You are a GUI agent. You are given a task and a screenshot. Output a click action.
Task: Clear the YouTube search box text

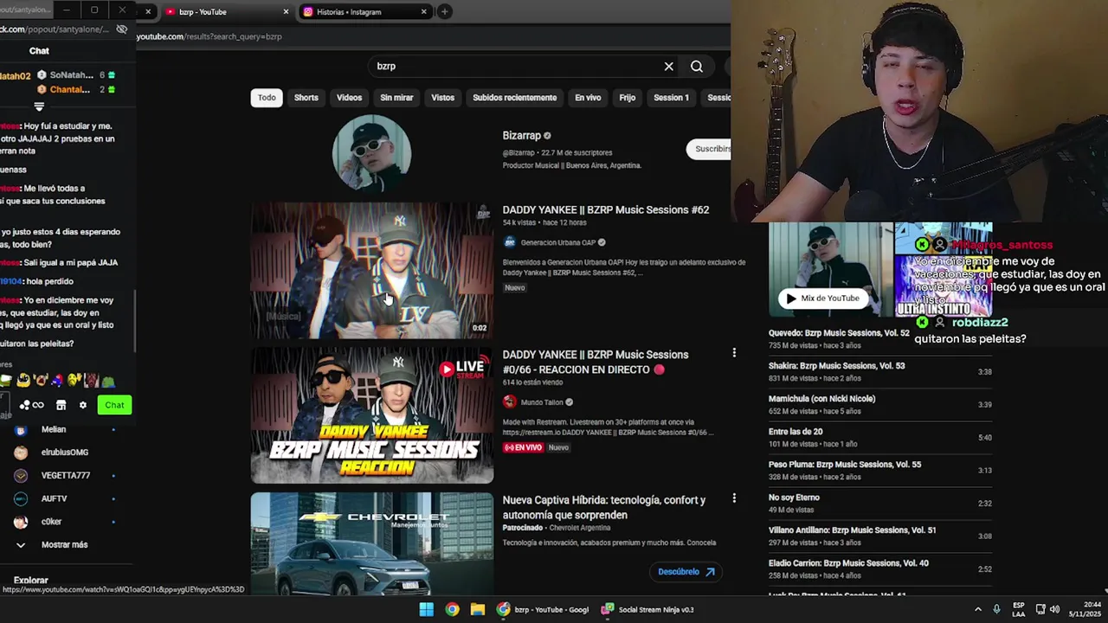tap(668, 67)
